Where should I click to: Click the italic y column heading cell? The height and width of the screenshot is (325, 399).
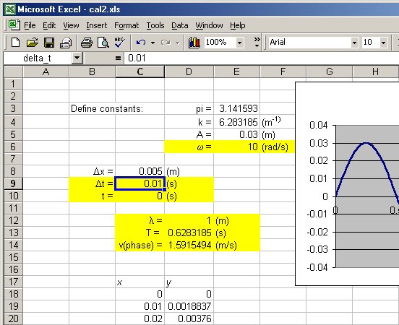click(189, 282)
